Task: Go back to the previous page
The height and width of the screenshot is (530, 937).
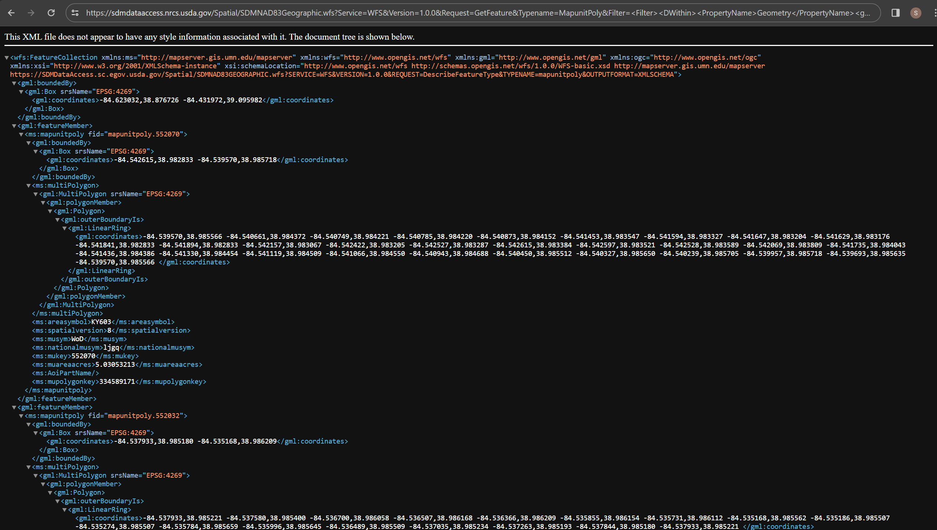Action: tap(11, 13)
